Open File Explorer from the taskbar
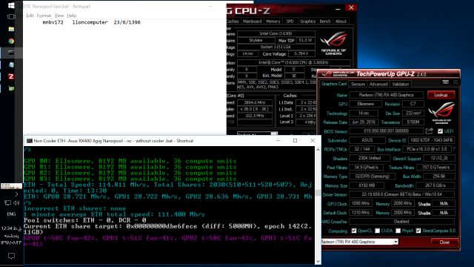The height and width of the screenshot is (267, 474). (x=11, y=29)
